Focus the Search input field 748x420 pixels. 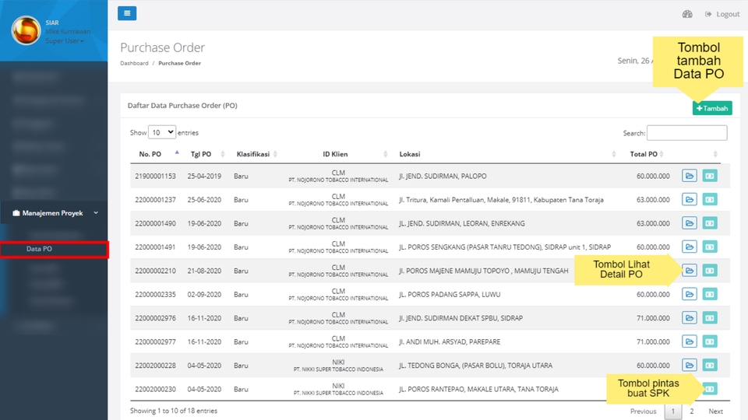[687, 133]
